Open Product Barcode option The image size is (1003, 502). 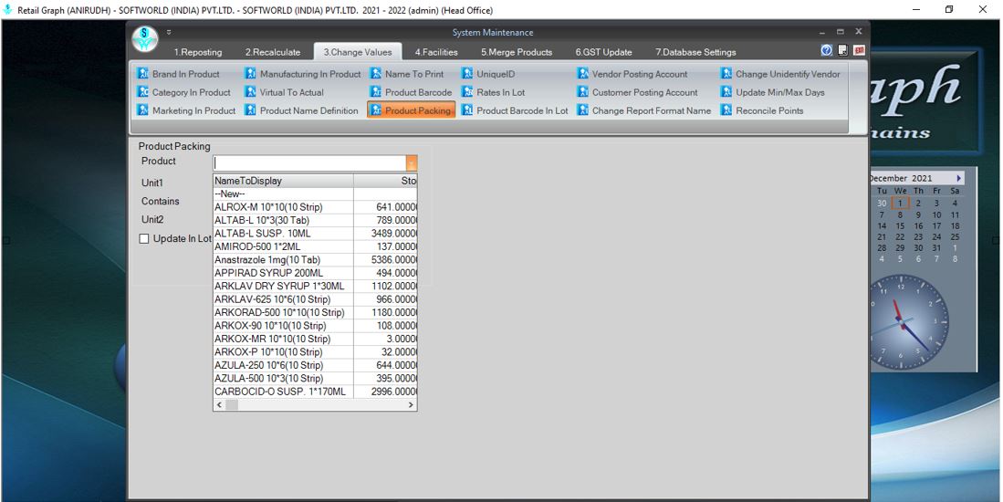412,92
